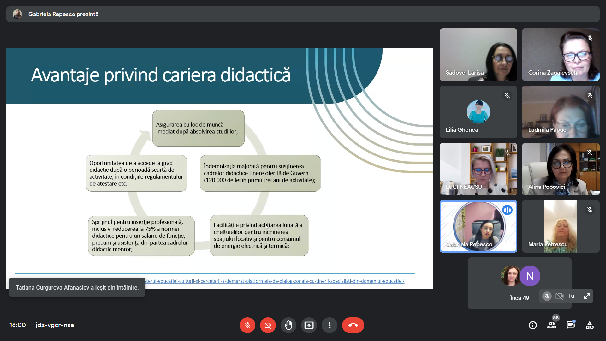Open the slide's footer hyperlink
The image size is (606, 341).
click(275, 281)
